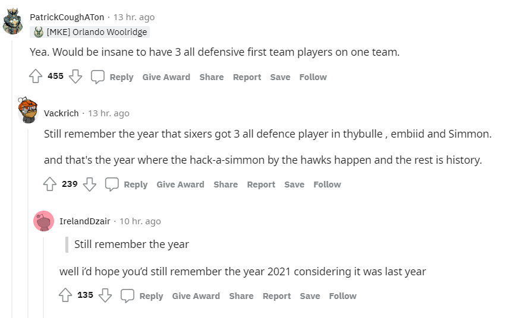Open Vackrich's avatar image
The height and width of the screenshot is (318, 507).
coord(28,110)
